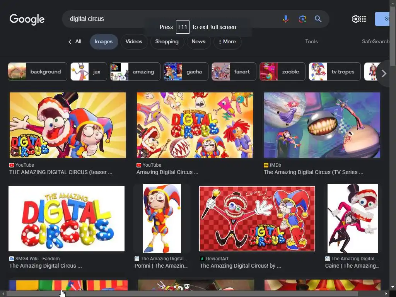Screen dimensions: 396x297
Task: Open THE AMAZING DIGITAL CIRCUS (teaser link
Action: 61,172
